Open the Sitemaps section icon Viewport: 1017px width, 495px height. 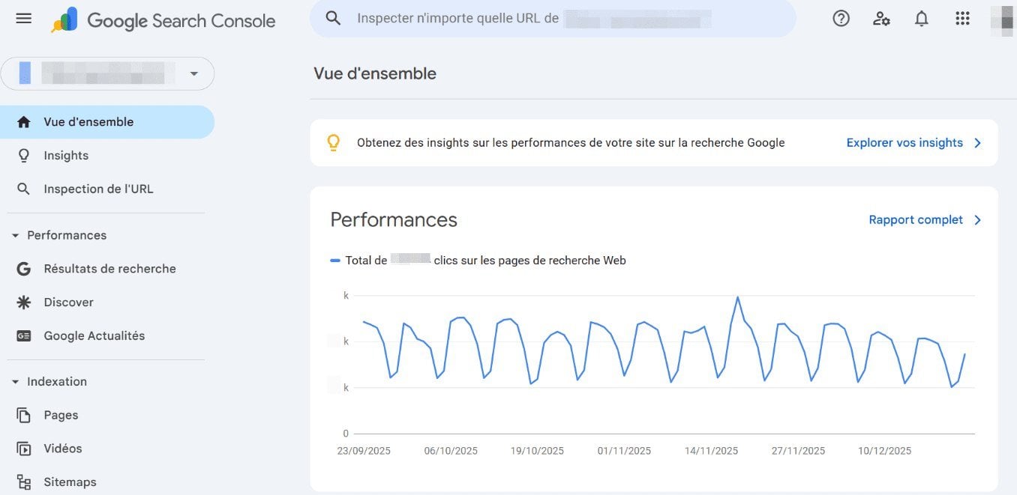[x=23, y=482]
